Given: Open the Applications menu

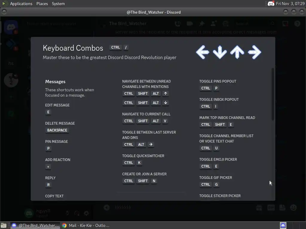Looking at the screenshot, I should [x=21, y=4].
